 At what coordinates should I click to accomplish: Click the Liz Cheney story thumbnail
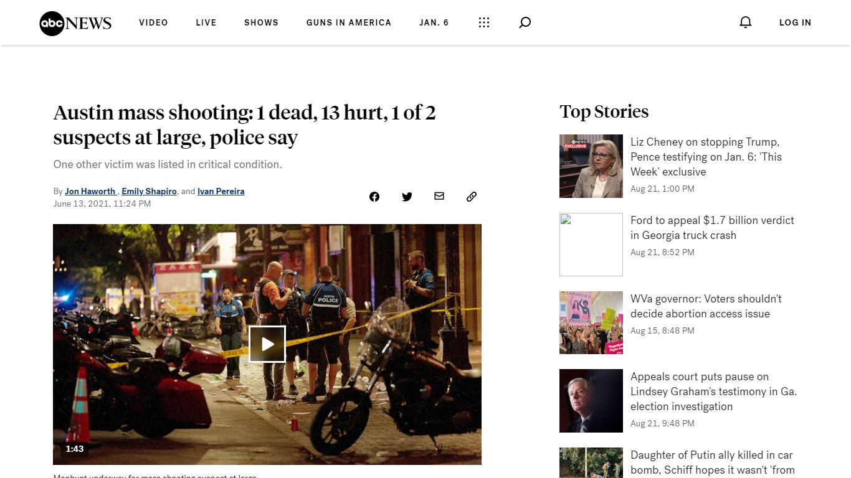591,166
